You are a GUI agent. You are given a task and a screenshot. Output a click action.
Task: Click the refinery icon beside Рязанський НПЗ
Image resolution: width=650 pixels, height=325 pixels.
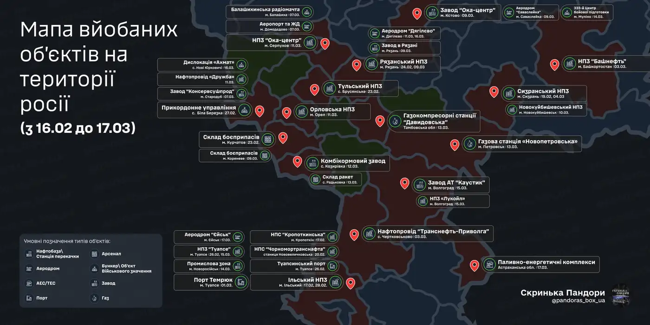371,64
